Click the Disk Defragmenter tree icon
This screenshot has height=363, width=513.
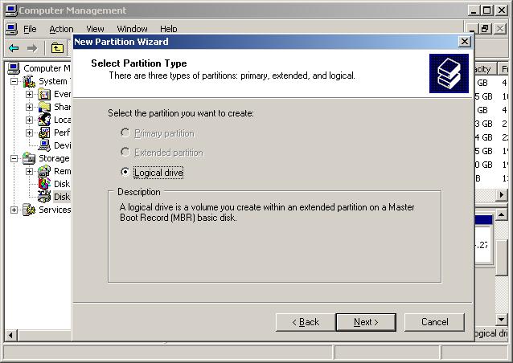click(x=44, y=184)
